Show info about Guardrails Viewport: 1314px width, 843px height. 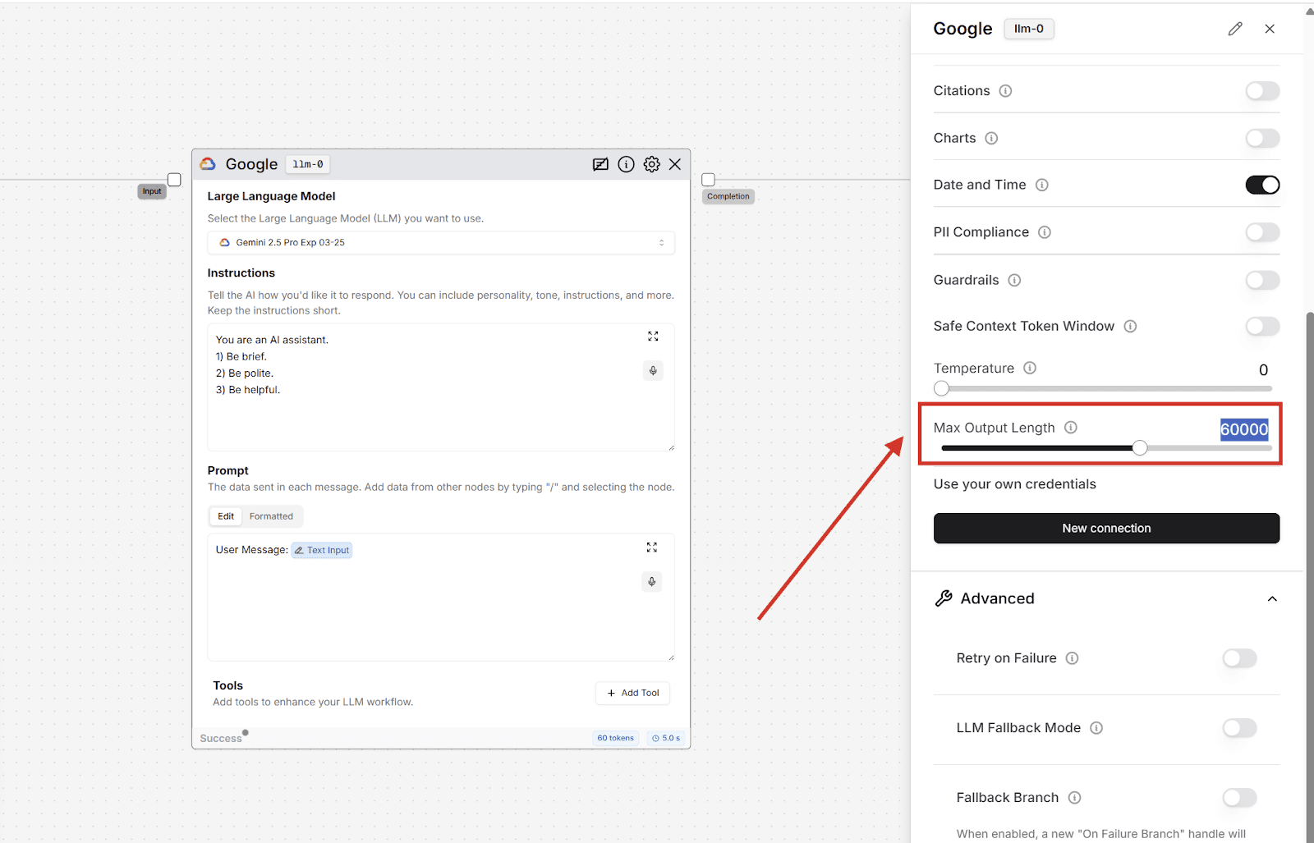coord(1014,280)
